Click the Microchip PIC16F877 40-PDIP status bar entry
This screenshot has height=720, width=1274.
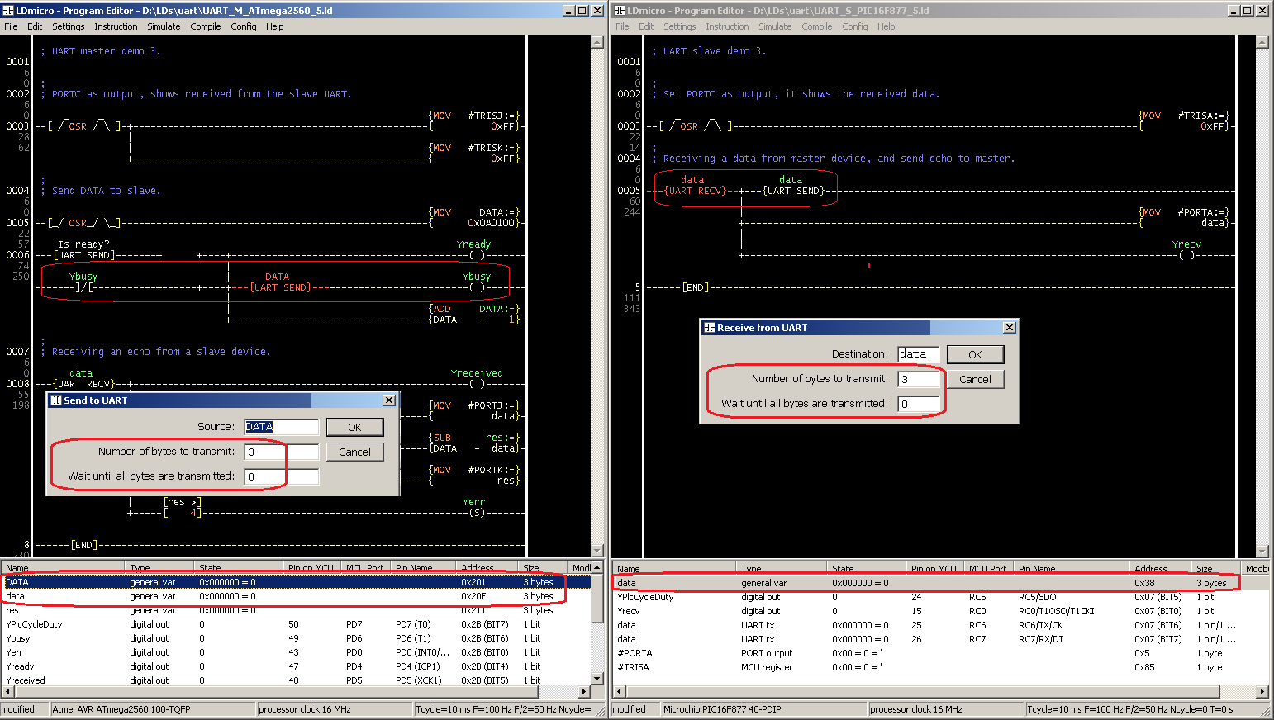point(763,709)
